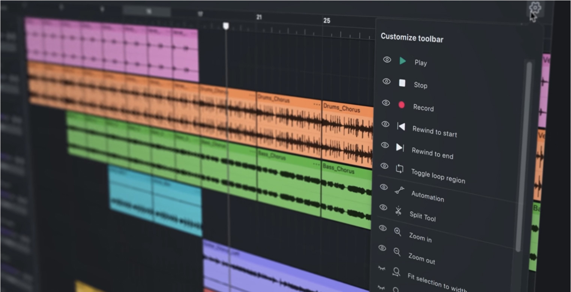The image size is (571, 292).
Task: Select the Record entry label
Action: 423,108
